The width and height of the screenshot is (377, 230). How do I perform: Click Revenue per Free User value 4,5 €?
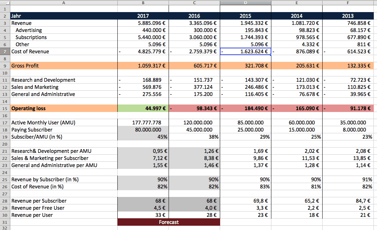[x=143, y=208]
